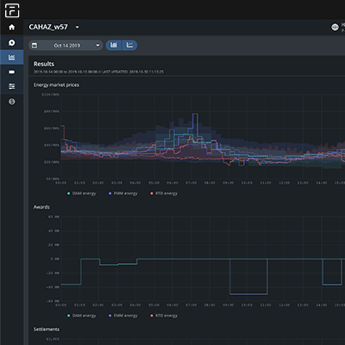
Task: Click the red RTD energy legend dot in prices
Action: click(152, 193)
